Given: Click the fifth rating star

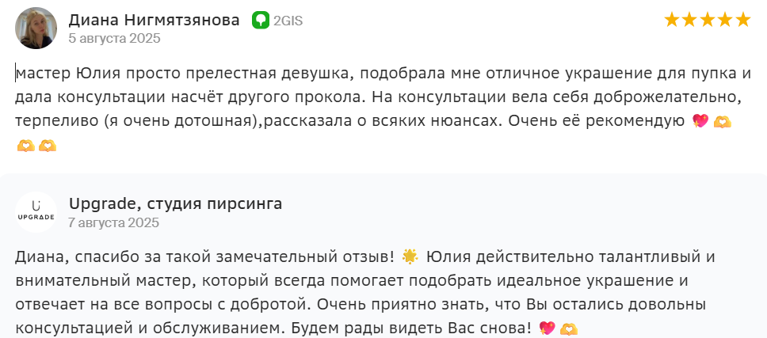Looking at the screenshot, I should [x=742, y=20].
